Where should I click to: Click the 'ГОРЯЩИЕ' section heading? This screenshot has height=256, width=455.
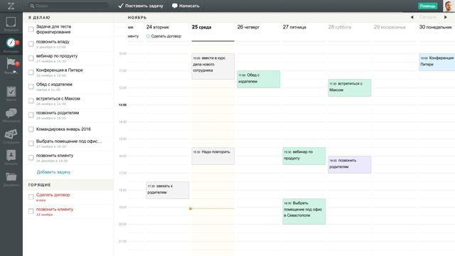point(40,185)
